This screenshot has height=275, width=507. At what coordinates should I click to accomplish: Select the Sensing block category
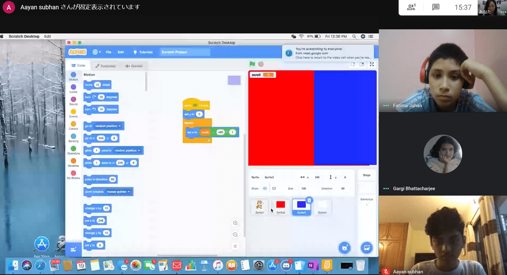click(73, 138)
